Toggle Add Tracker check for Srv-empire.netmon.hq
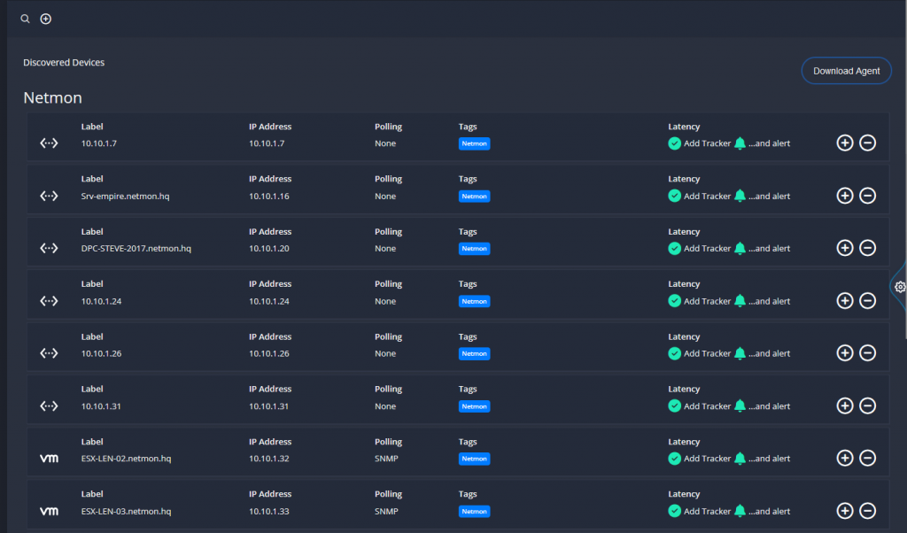Image resolution: width=907 pixels, height=533 pixels. pyautogui.click(x=674, y=196)
